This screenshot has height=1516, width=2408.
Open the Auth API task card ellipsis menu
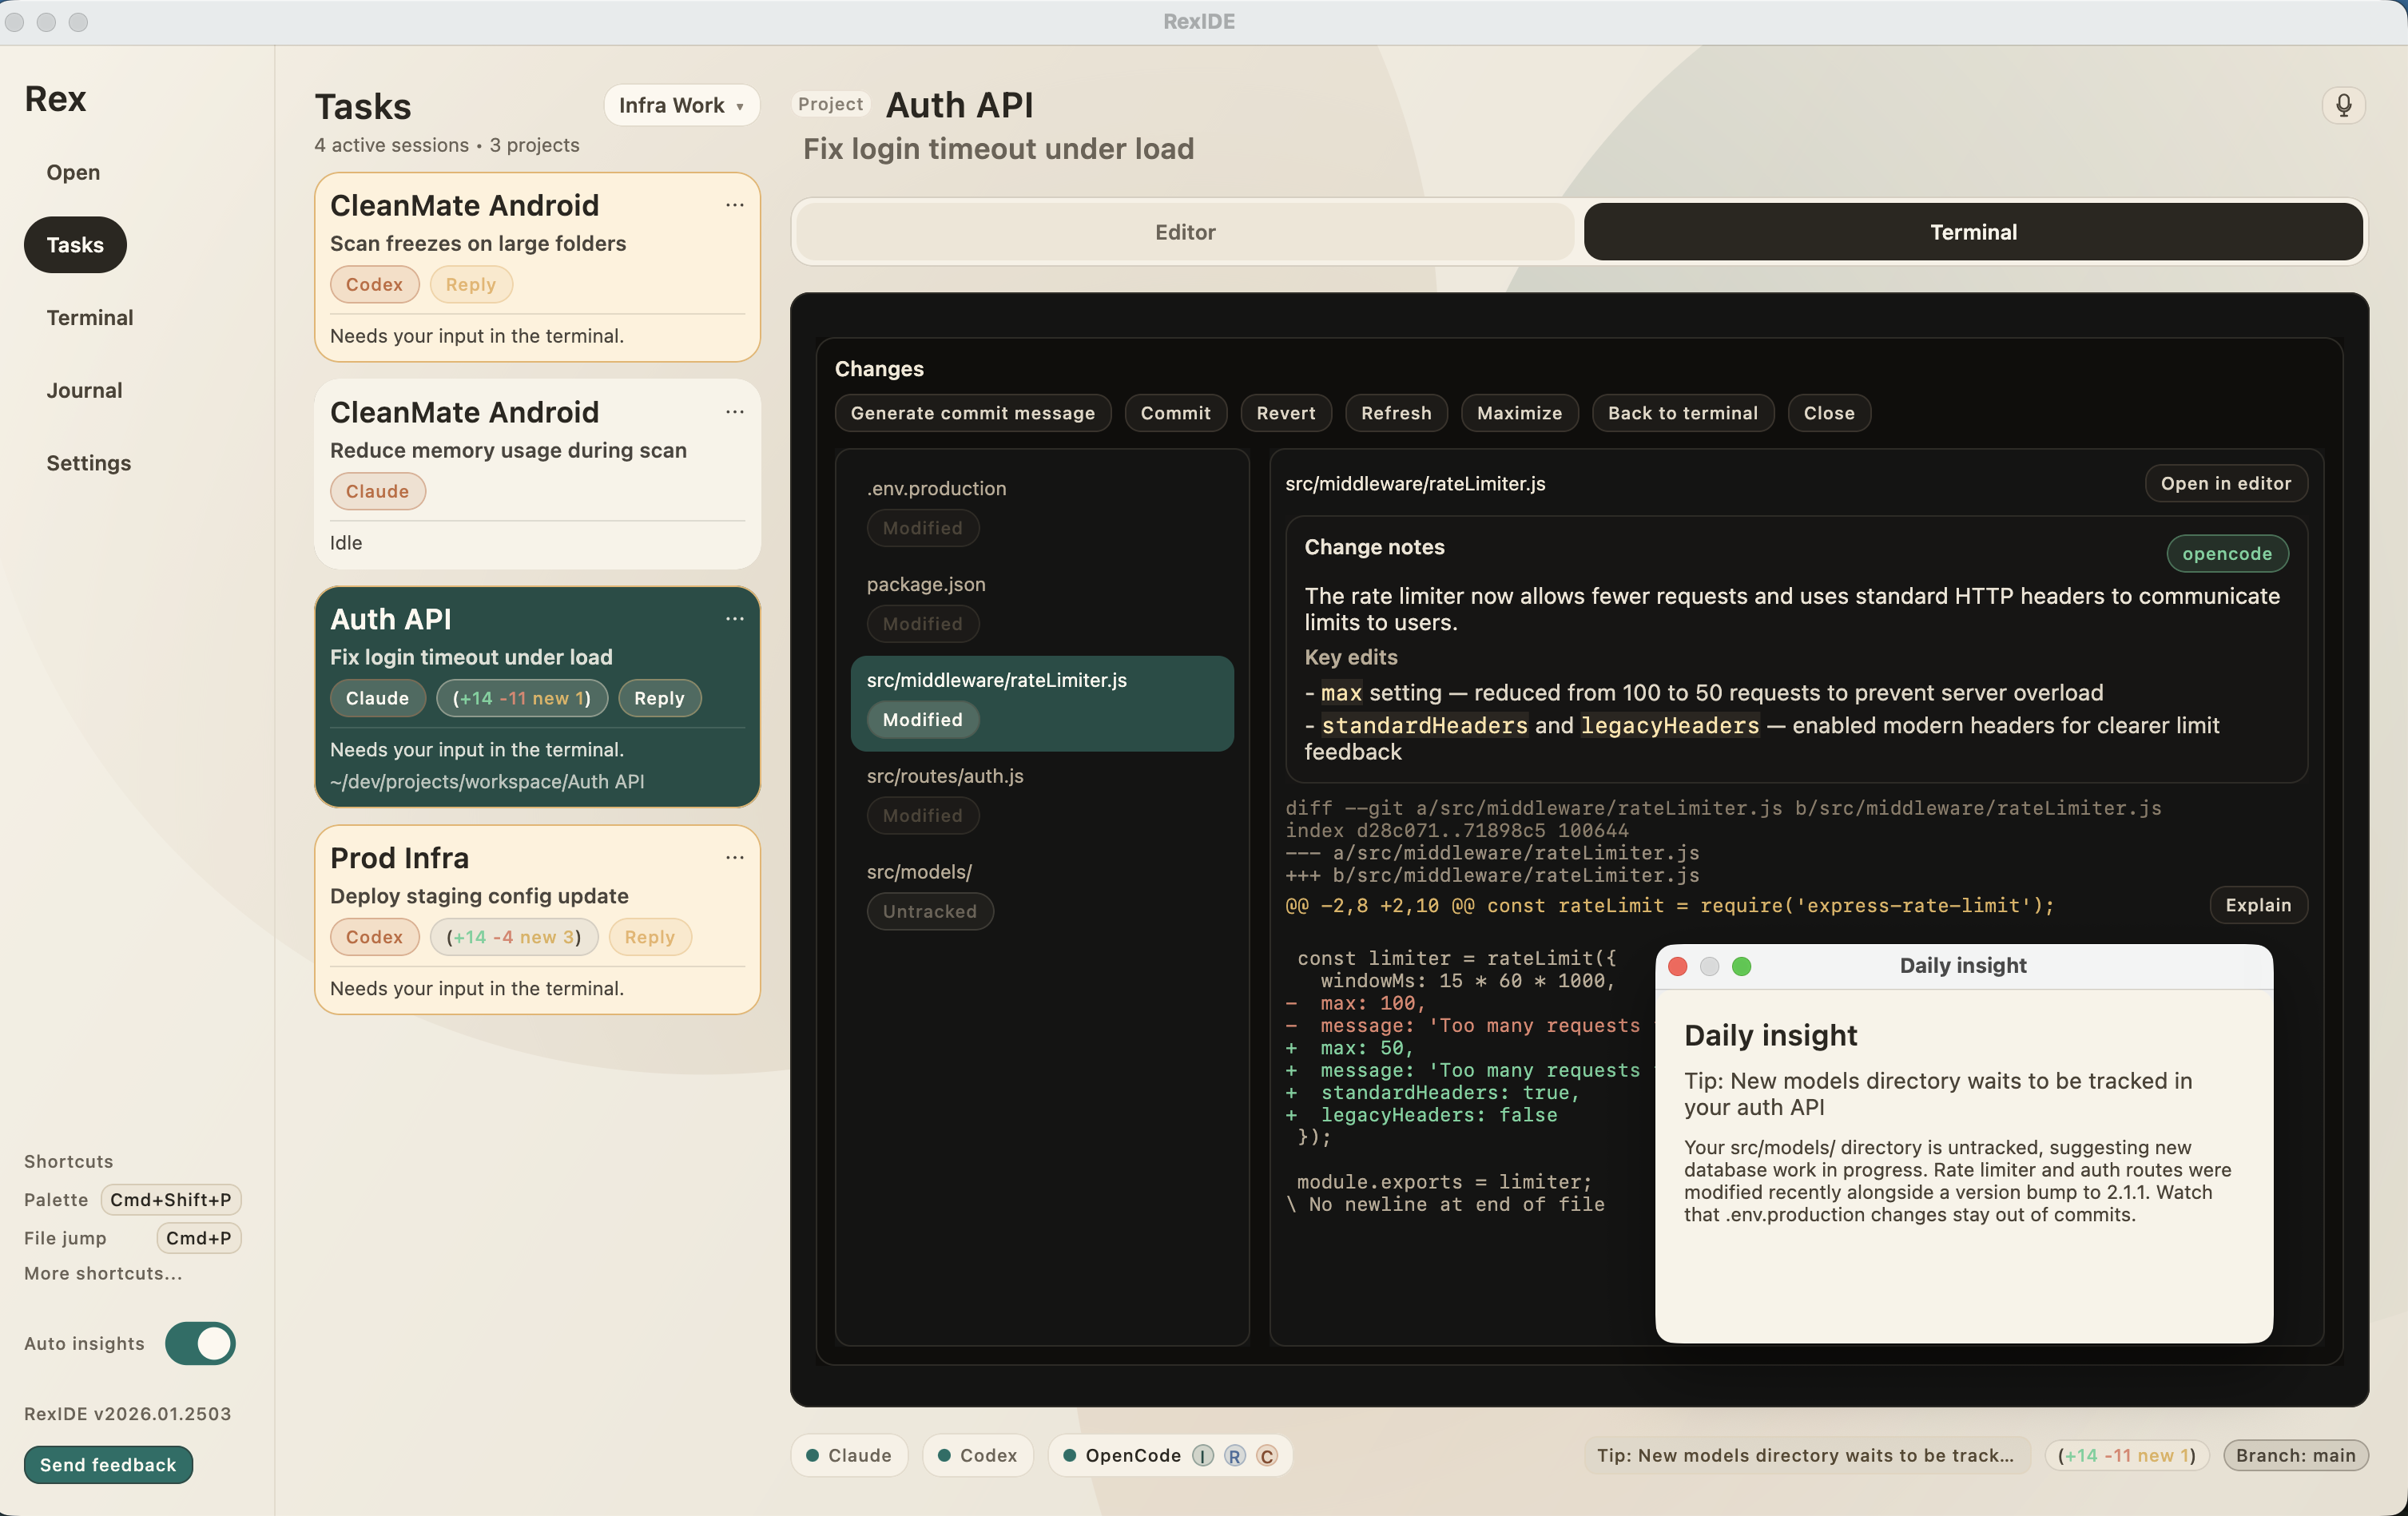pyautogui.click(x=735, y=619)
